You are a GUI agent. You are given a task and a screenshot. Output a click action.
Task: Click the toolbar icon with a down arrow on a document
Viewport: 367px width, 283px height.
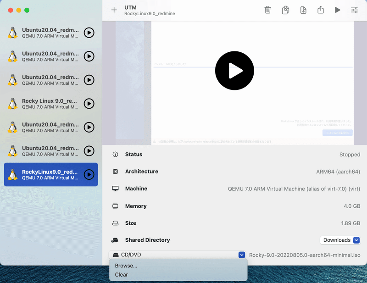point(303,10)
